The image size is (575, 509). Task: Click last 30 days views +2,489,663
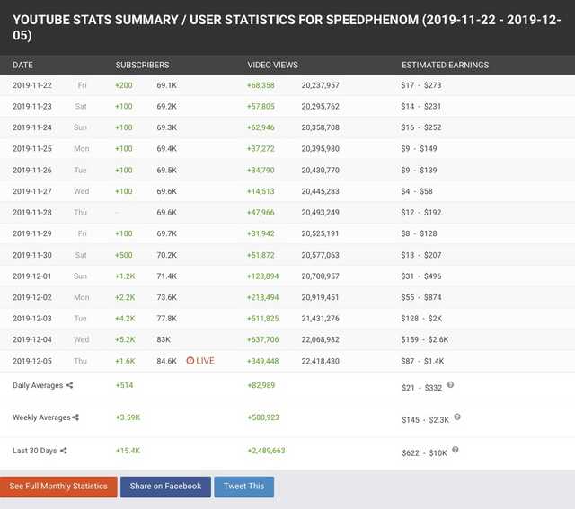266,451
